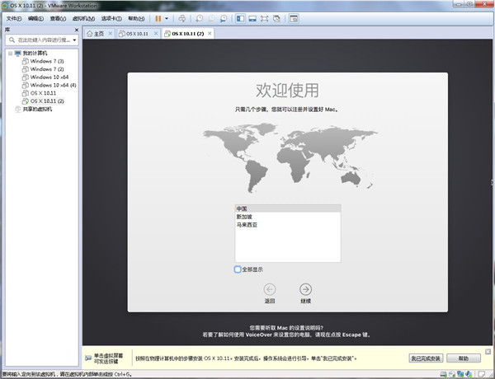Toggle the library sidebar view icon
495x379 pixels.
[241, 19]
